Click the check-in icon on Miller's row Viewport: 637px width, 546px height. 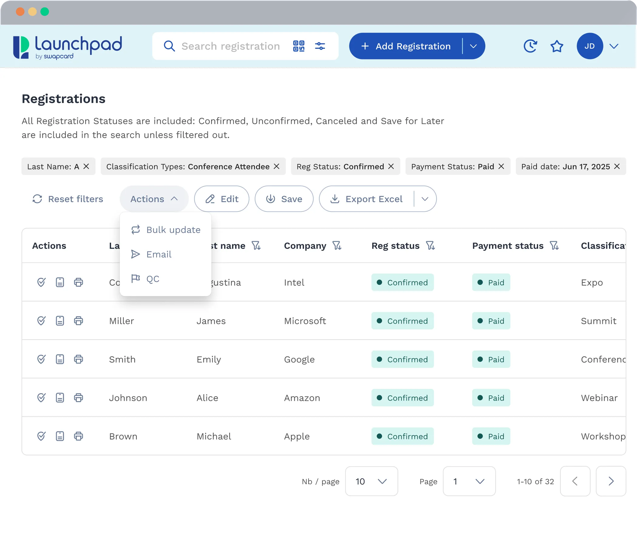click(x=42, y=321)
